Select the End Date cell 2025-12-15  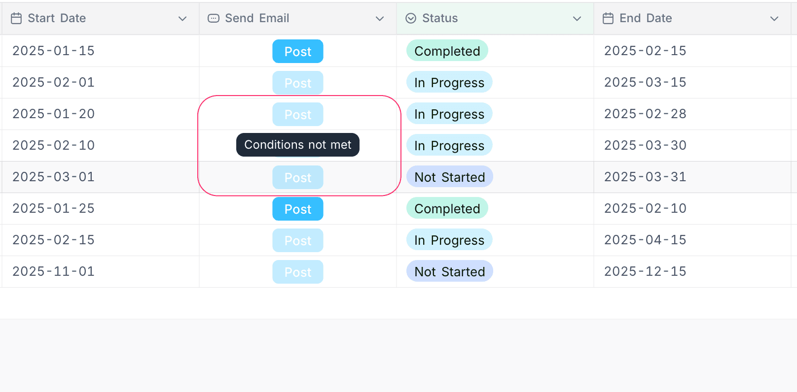coord(645,272)
